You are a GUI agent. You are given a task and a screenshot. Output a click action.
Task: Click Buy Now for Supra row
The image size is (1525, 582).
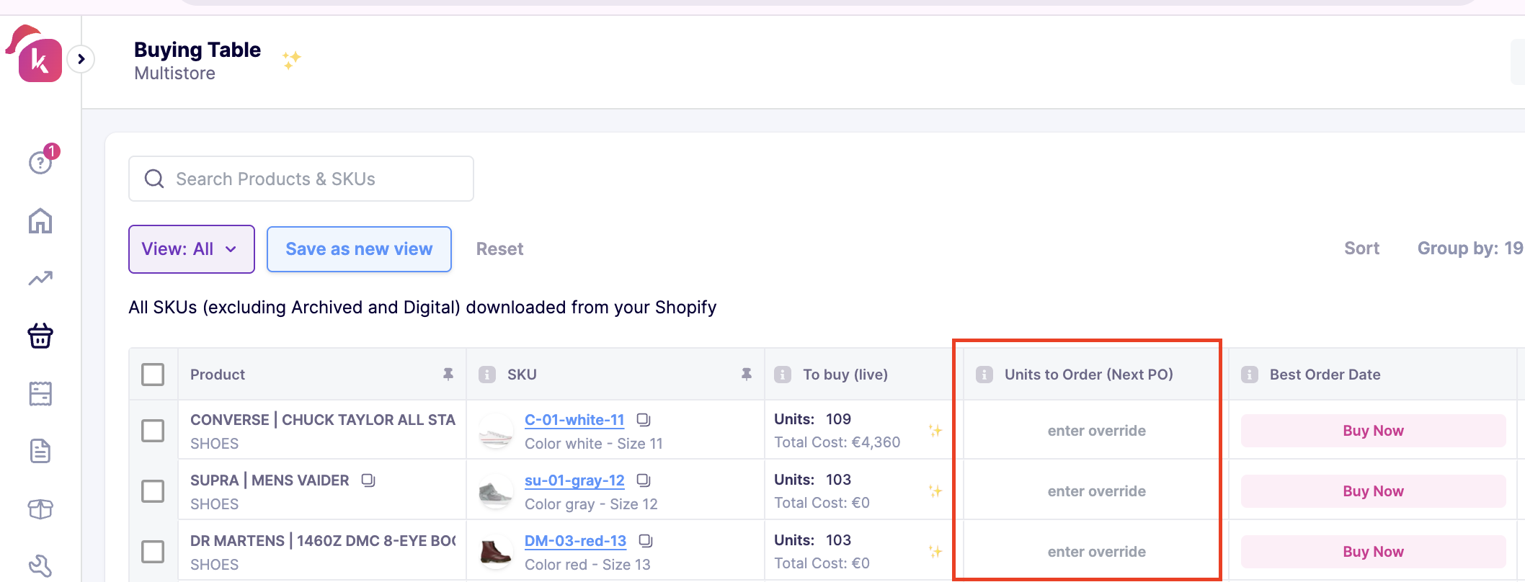coord(1373,491)
